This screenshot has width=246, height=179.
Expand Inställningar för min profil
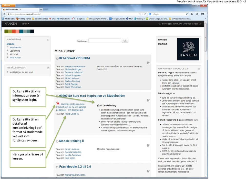(x=8, y=72)
